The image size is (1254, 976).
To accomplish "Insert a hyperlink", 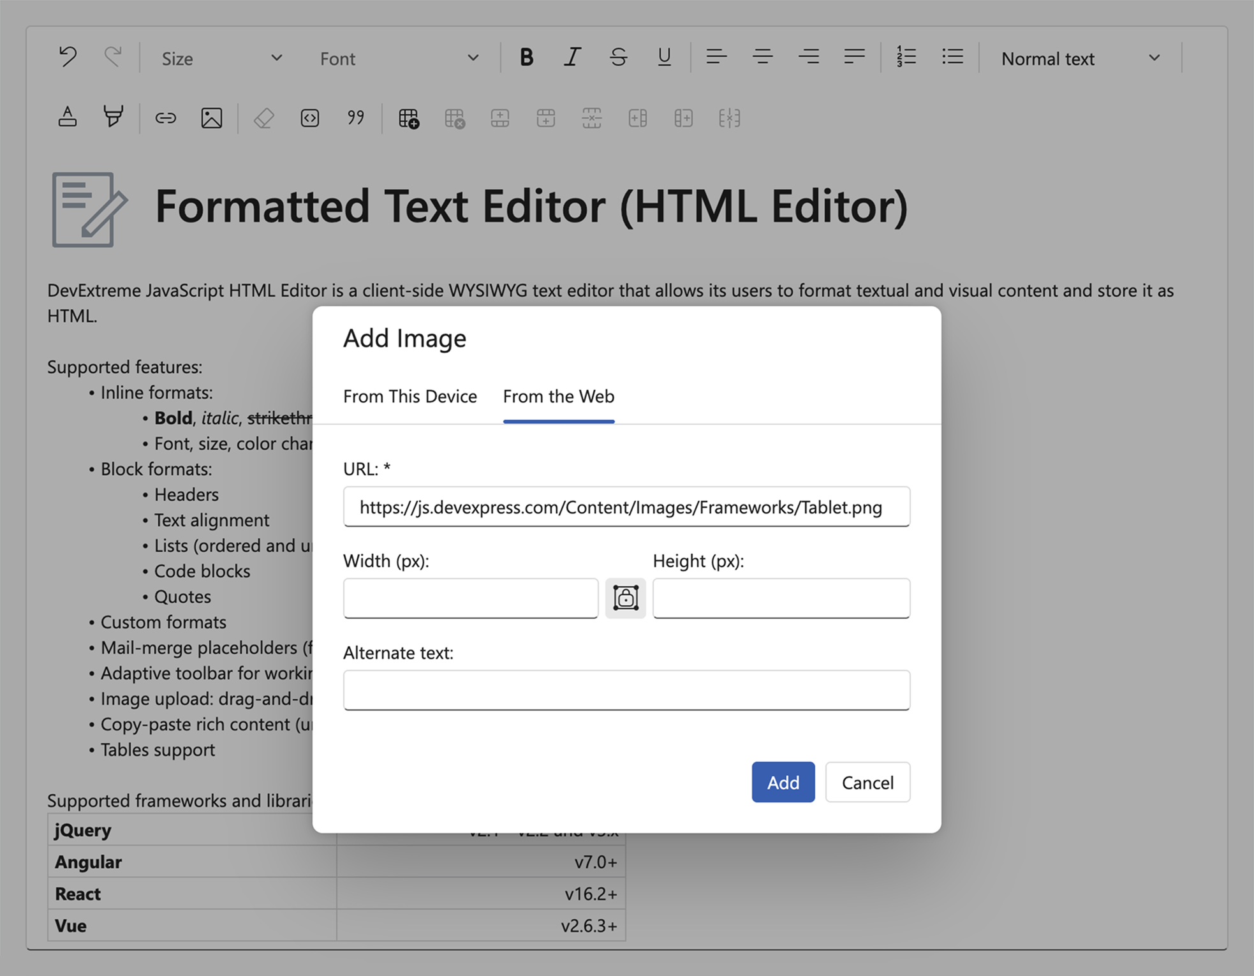I will pos(165,117).
